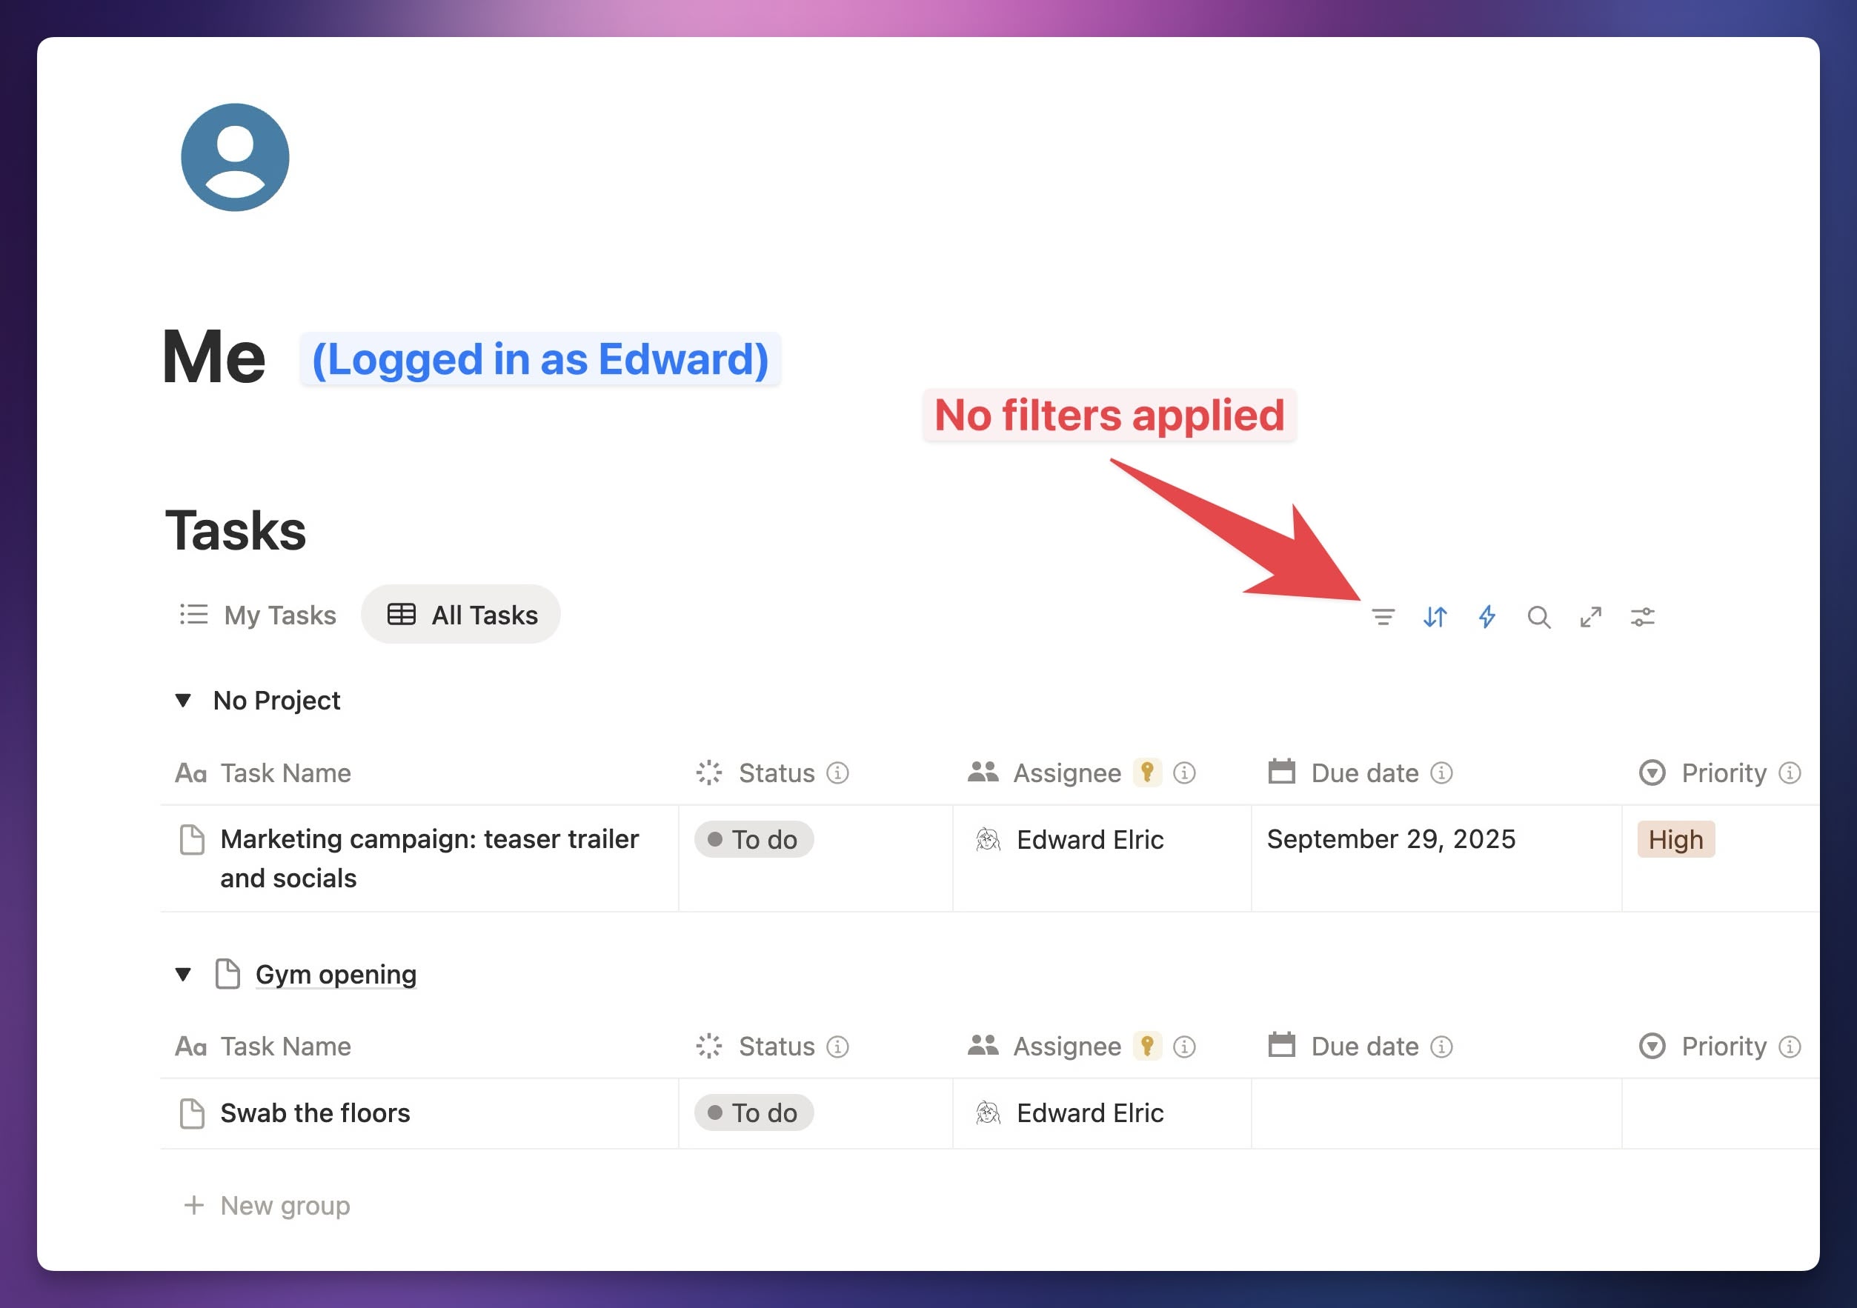Open the filter icon in toolbar
The height and width of the screenshot is (1308, 1857).
click(x=1383, y=617)
